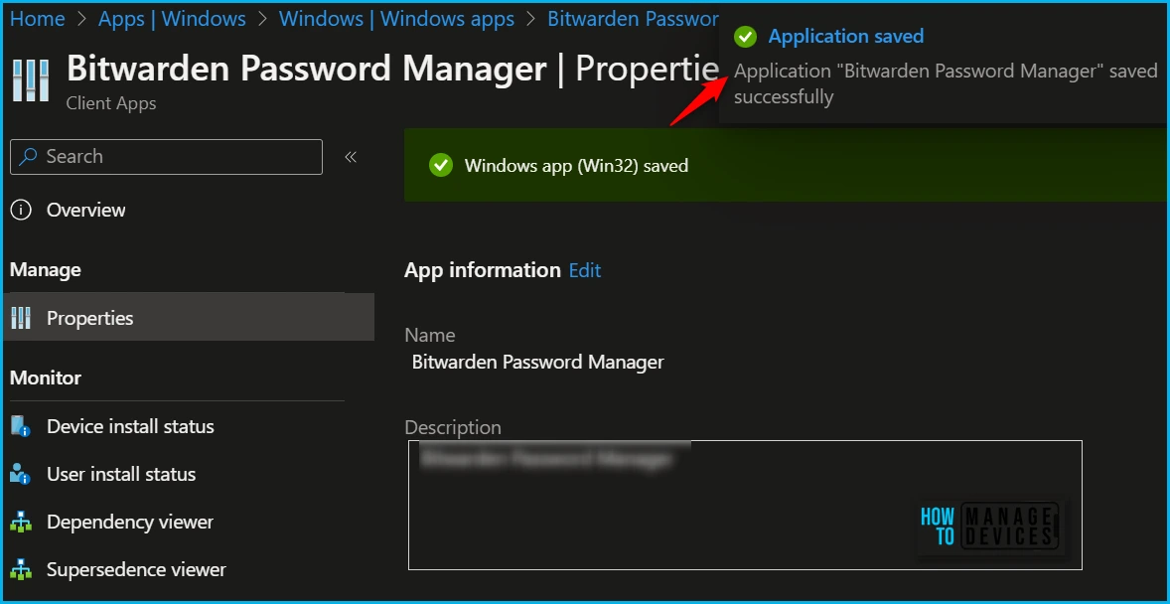Click the Description field label
This screenshot has width=1170, height=604.
click(x=453, y=428)
